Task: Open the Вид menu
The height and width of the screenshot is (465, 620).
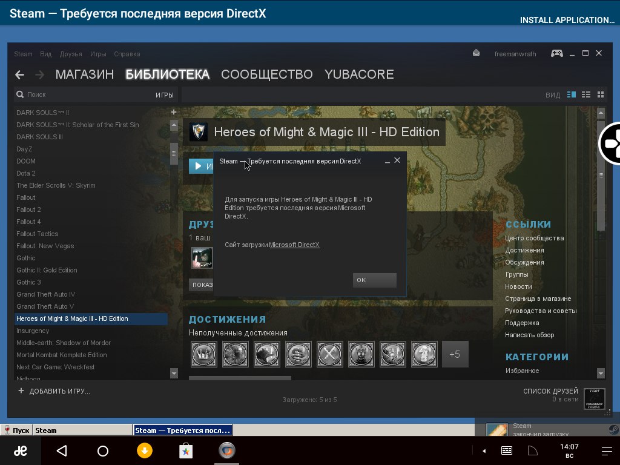Action: click(x=46, y=54)
